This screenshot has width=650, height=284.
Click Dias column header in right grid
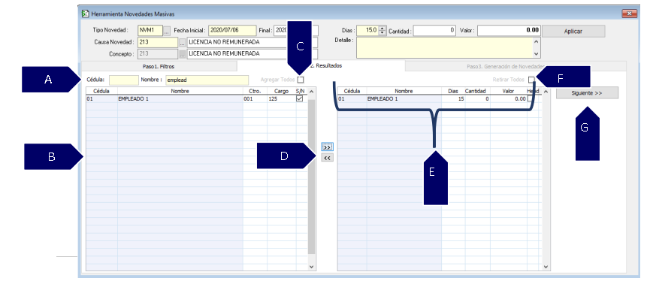pyautogui.click(x=453, y=91)
